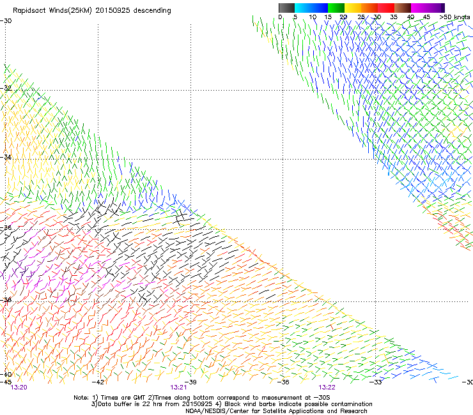Click the gray 0-5 knots color swatch

click(x=286, y=8)
